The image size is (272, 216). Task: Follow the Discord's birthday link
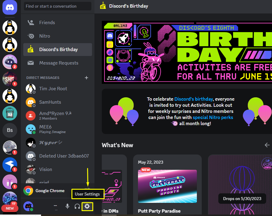[193, 99]
